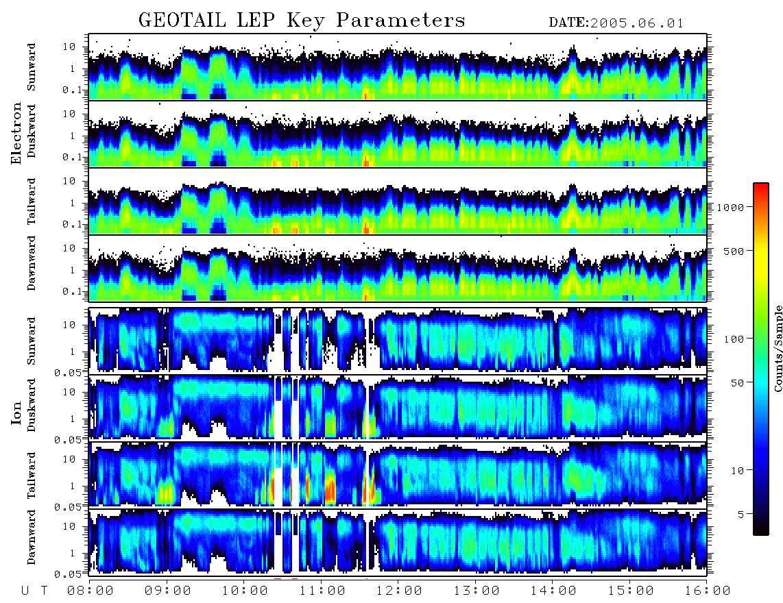
Task: Click the Ion Sunward panel label
Action: [32, 341]
